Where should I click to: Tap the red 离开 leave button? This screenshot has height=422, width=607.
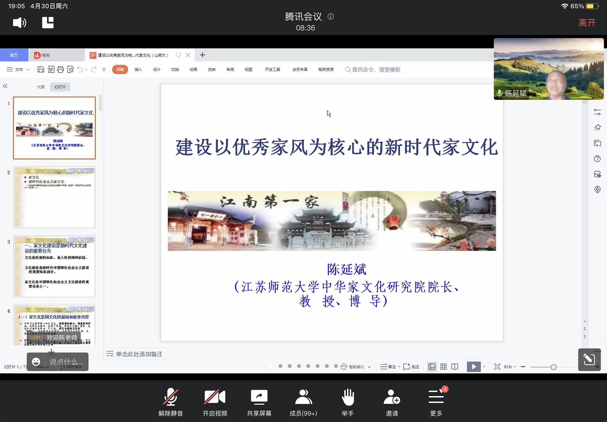pos(587,23)
